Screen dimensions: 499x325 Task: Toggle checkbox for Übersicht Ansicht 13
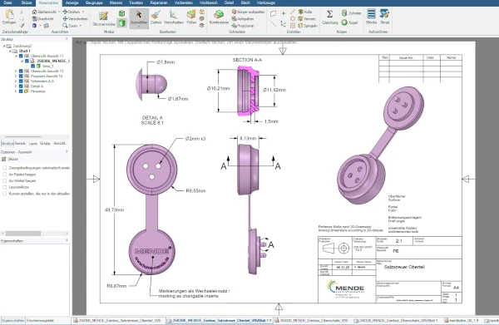21,71
